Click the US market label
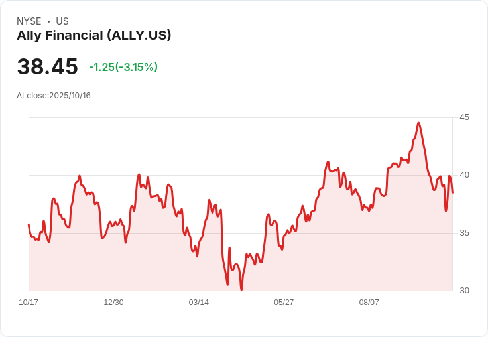Viewport: 488px width, 337px height. click(x=62, y=21)
